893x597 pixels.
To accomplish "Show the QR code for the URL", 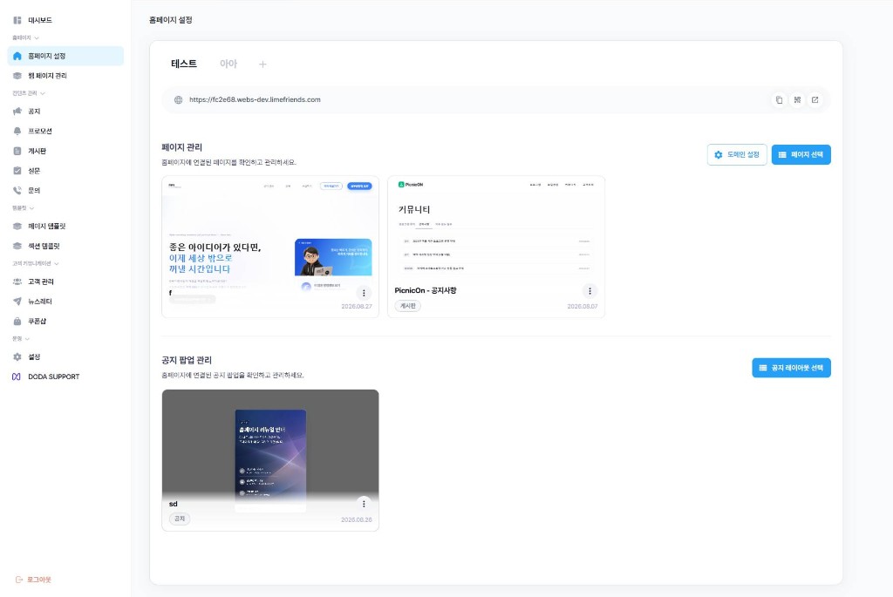I will 797,99.
